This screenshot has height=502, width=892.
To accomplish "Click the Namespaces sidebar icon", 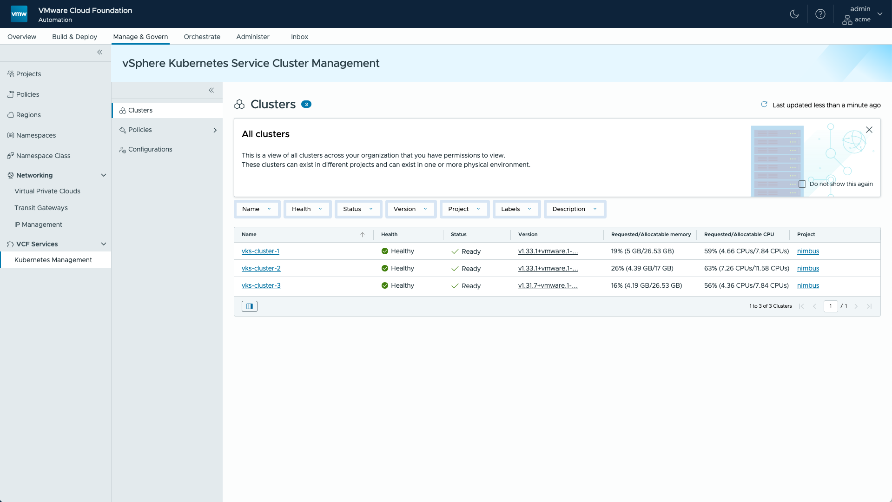I will [11, 135].
